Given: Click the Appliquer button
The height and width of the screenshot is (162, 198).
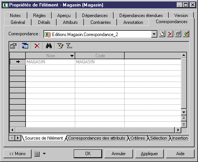Looking at the screenshot, I should (149, 154).
